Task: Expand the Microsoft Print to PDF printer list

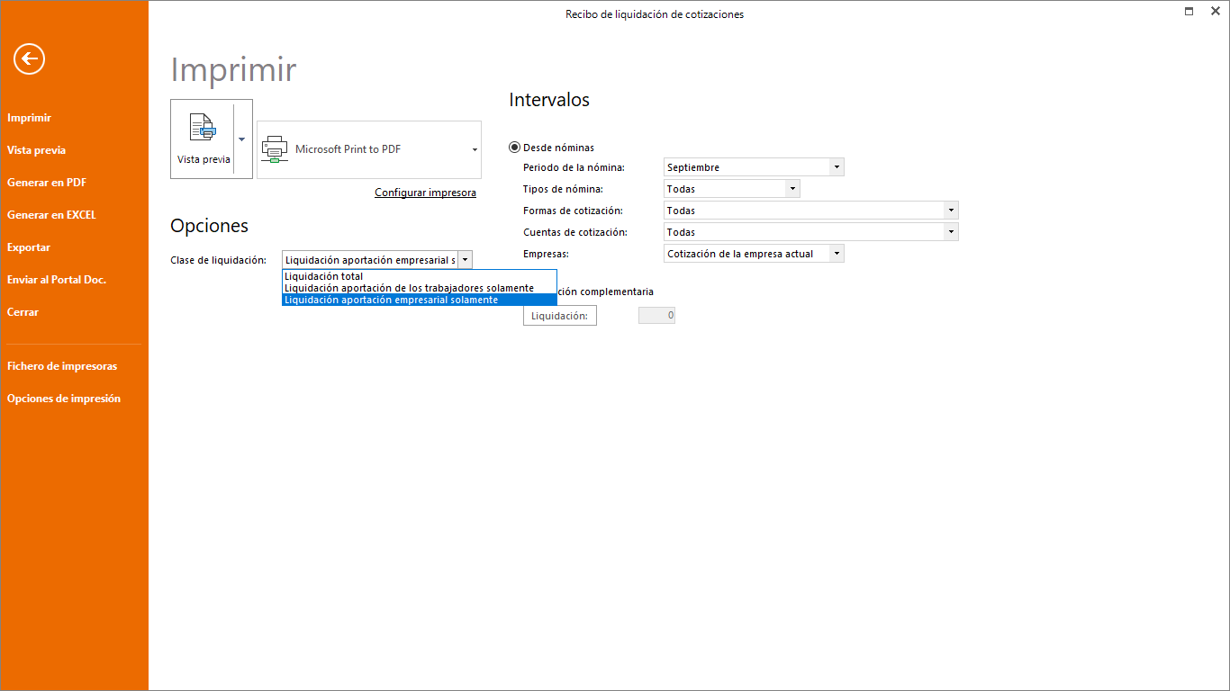Action: click(475, 149)
